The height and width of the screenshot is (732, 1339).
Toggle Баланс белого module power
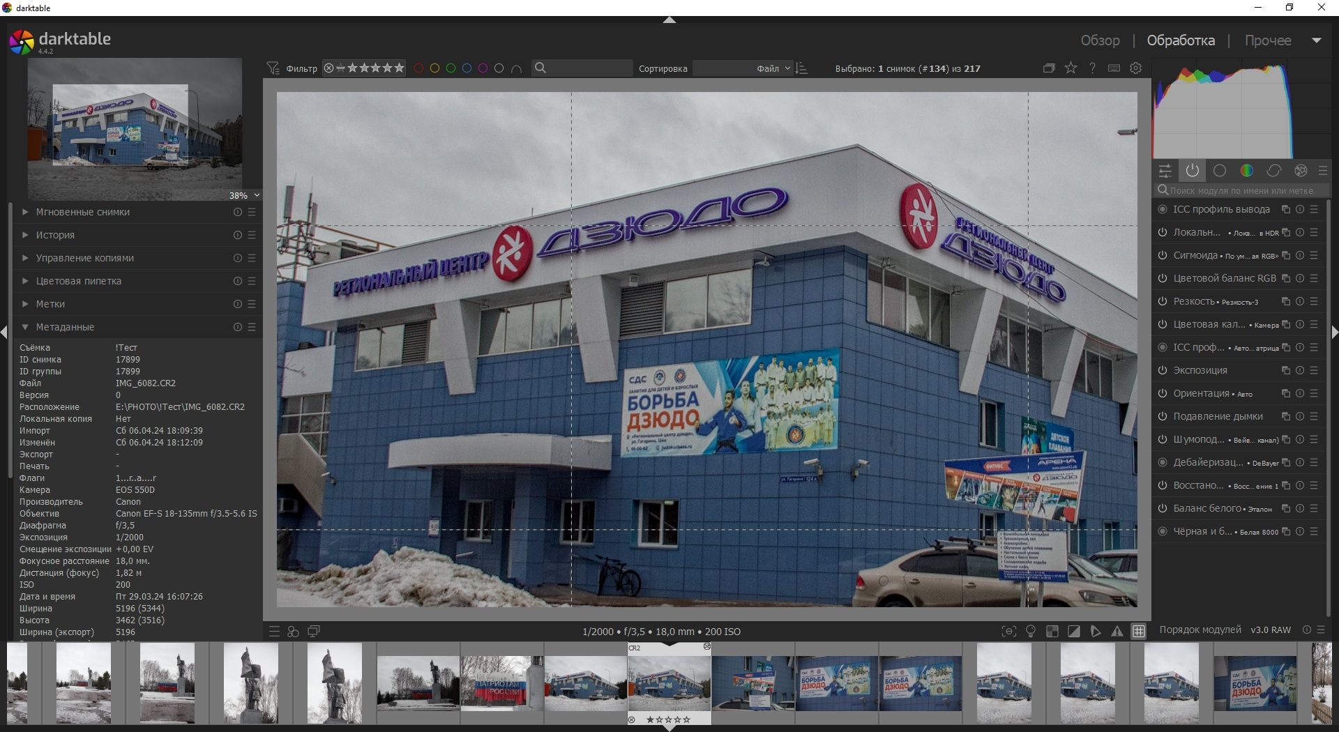coord(1163,508)
